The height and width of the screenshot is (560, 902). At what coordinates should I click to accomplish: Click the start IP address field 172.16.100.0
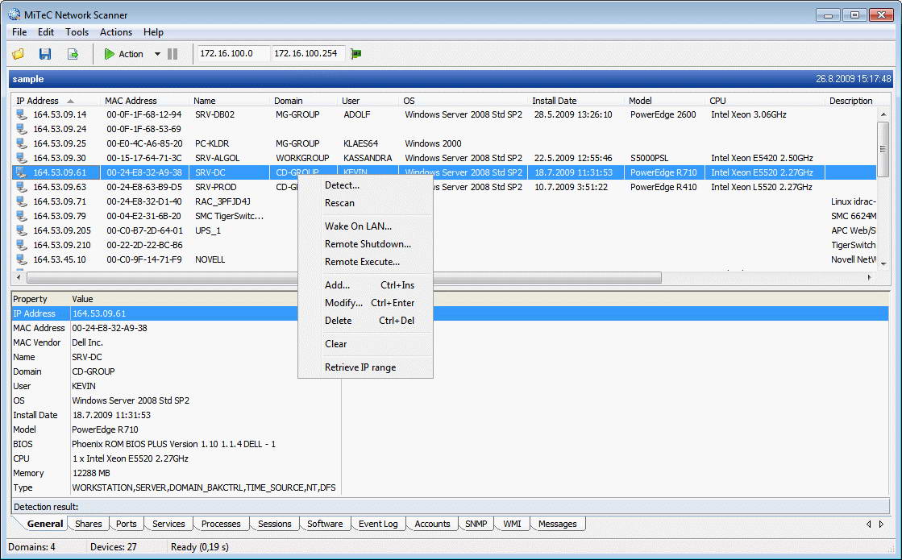click(x=231, y=54)
